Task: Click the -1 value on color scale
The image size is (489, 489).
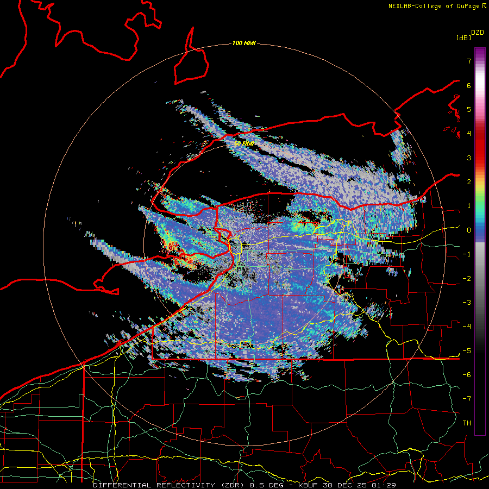Action: click(x=467, y=254)
